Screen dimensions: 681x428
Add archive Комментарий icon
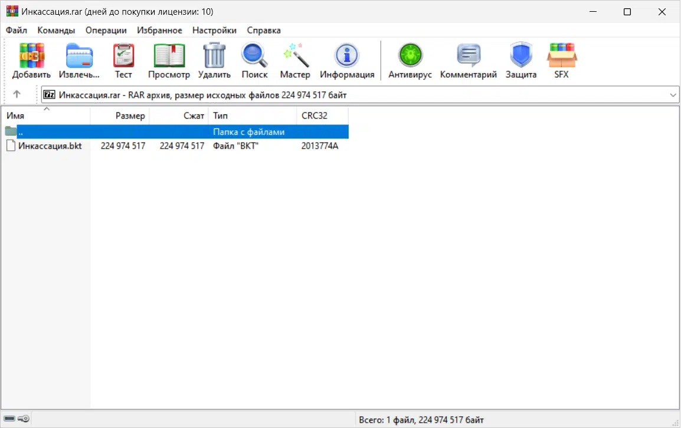coord(469,55)
